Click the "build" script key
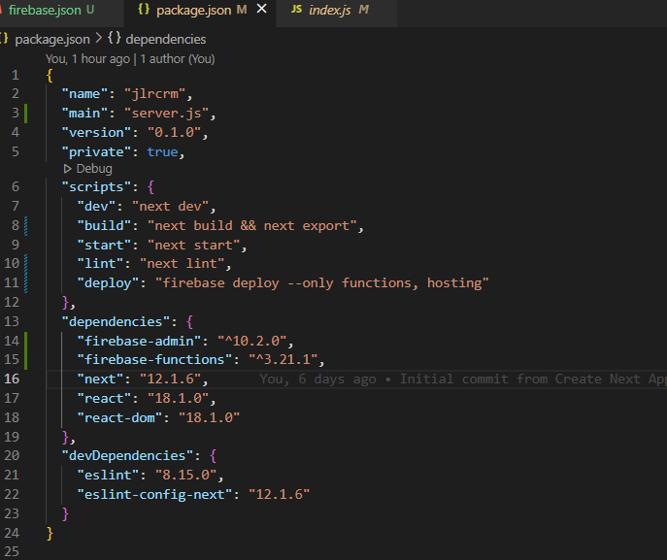This screenshot has width=667, height=560. [104, 226]
